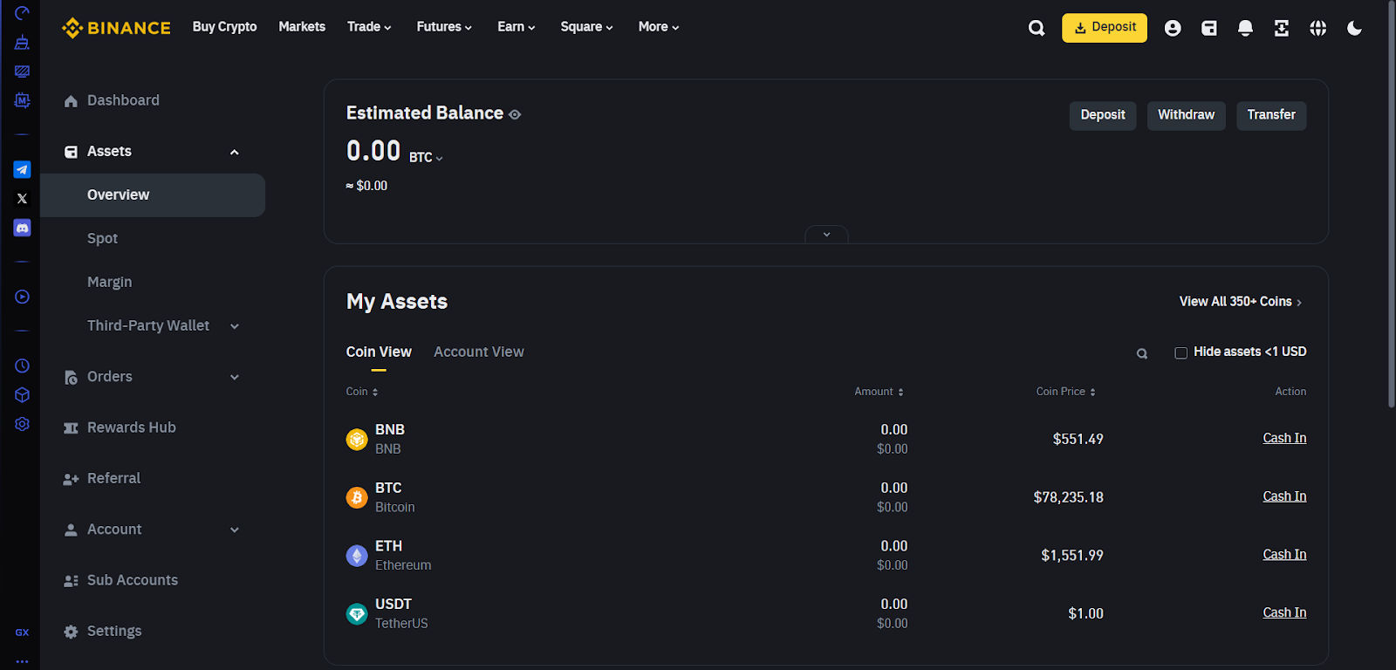Screen dimensions: 1396x670
Task: Sort the list by Coin Price column
Action: click(x=1066, y=392)
